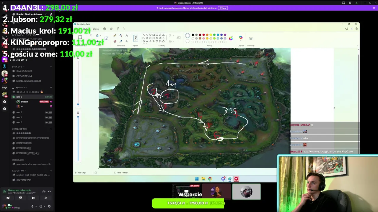Open Chrome from the shared taskbar
Image resolution: width=378 pixels, height=212 pixels.
(210, 179)
